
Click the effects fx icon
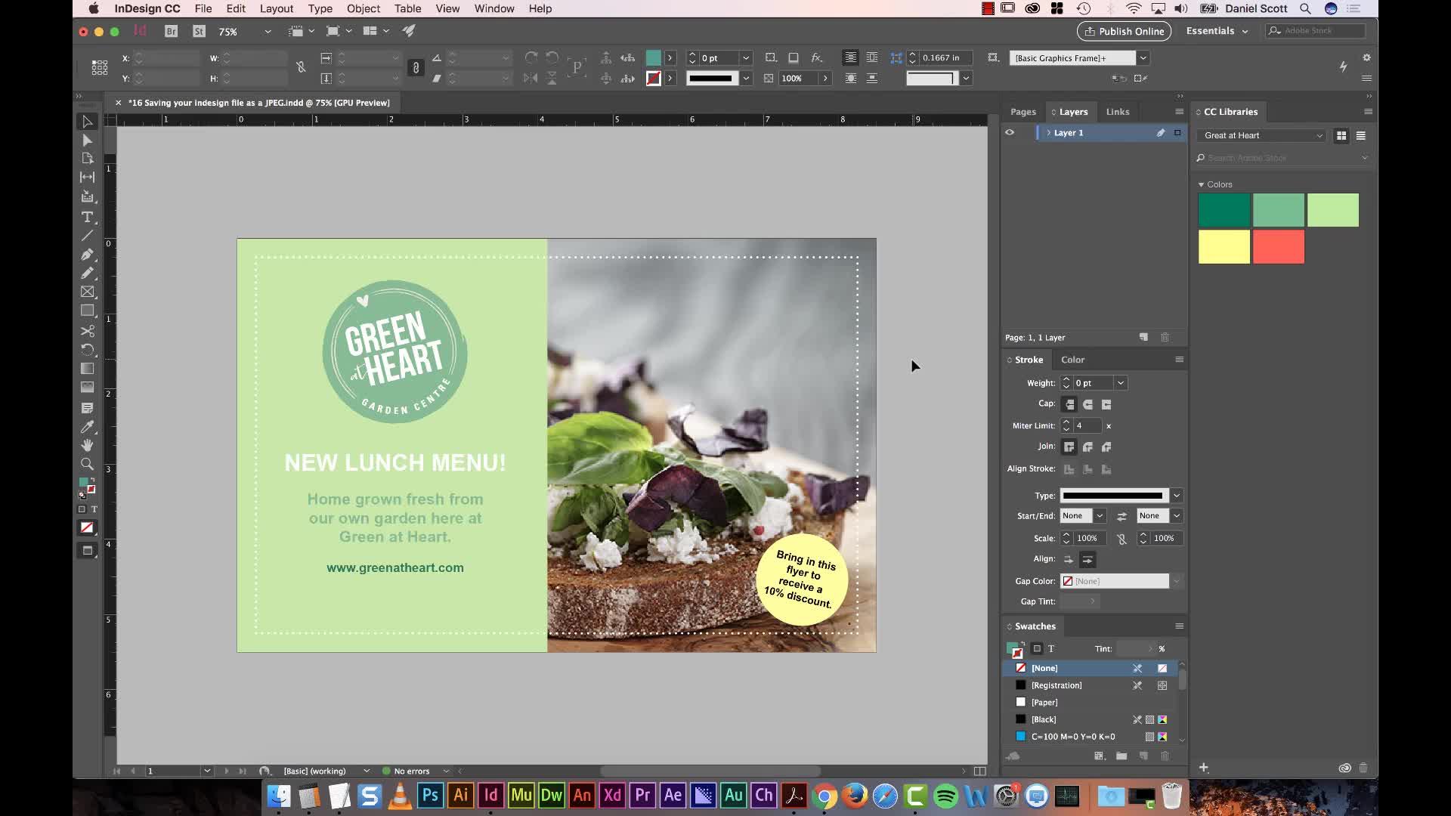[x=816, y=57]
